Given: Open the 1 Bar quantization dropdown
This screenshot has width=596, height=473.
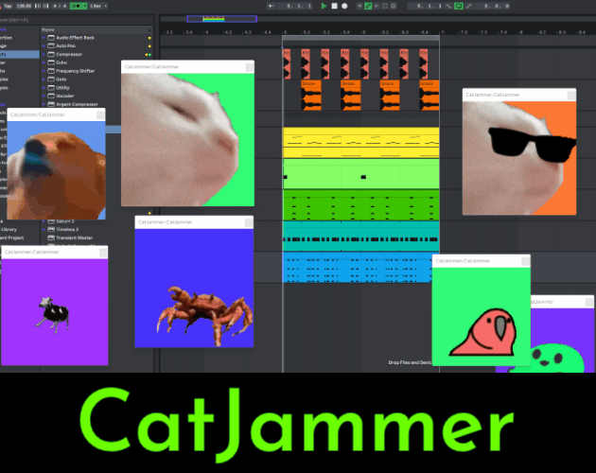Looking at the screenshot, I should [98, 6].
